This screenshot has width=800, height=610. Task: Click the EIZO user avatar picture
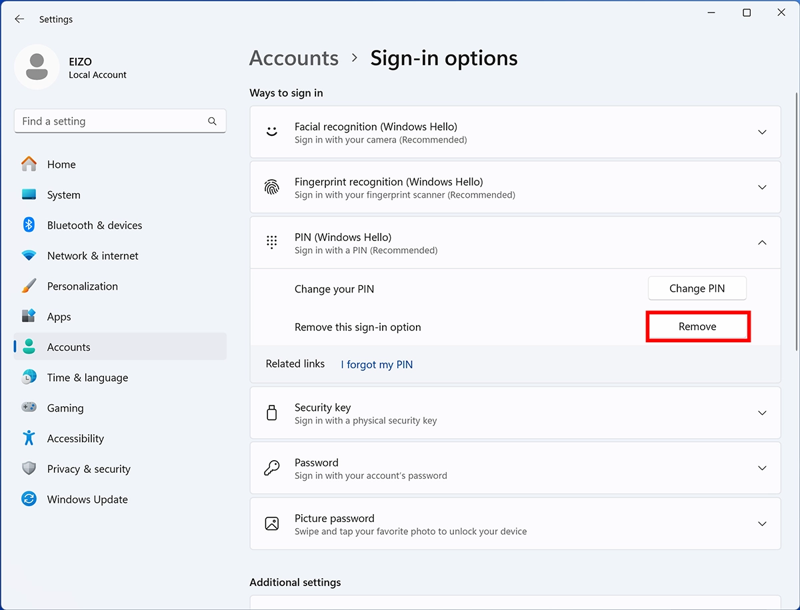tap(37, 67)
